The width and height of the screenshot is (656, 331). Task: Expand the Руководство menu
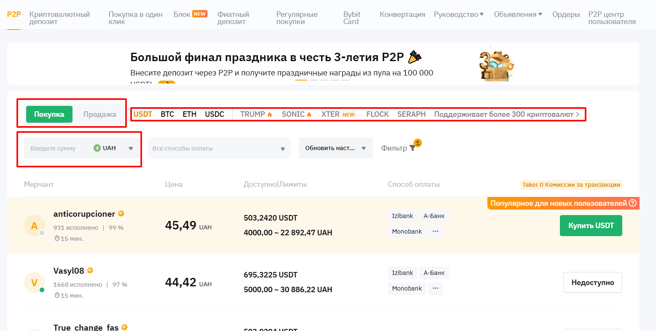click(459, 14)
